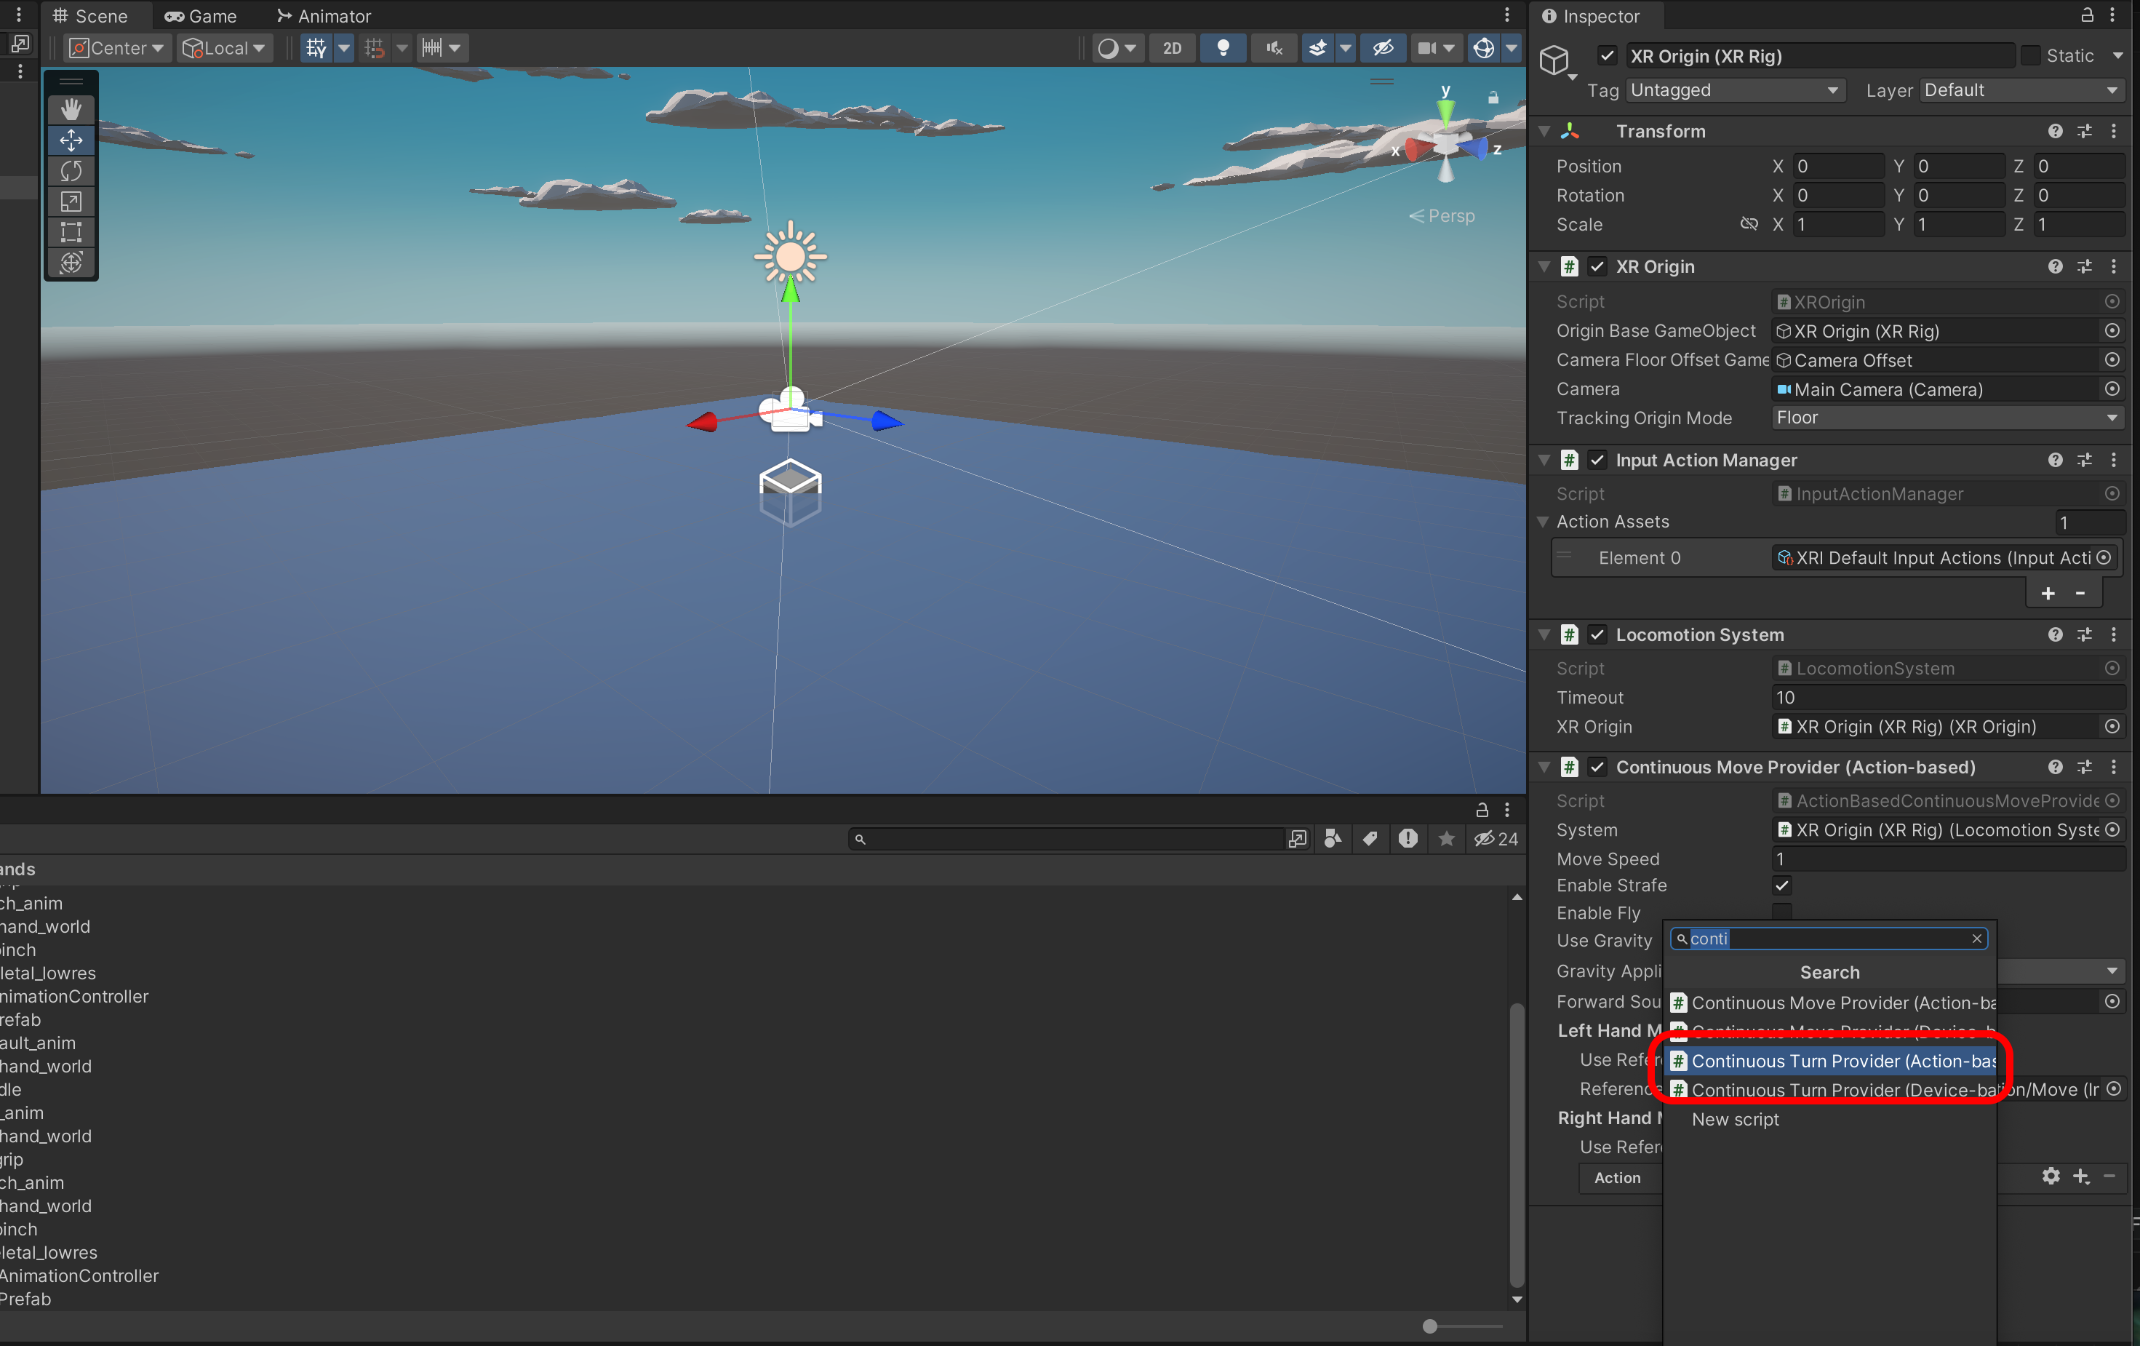Click the Move Speed input field
This screenshot has height=1346, width=2140.
click(1947, 859)
